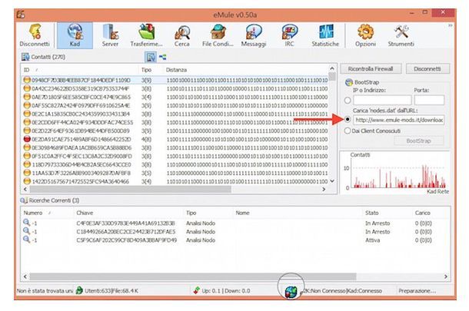Image resolution: width=469 pixels, height=311 pixels.
Task: Select the IP o Indirizzo radio button
Action: pyautogui.click(x=348, y=101)
